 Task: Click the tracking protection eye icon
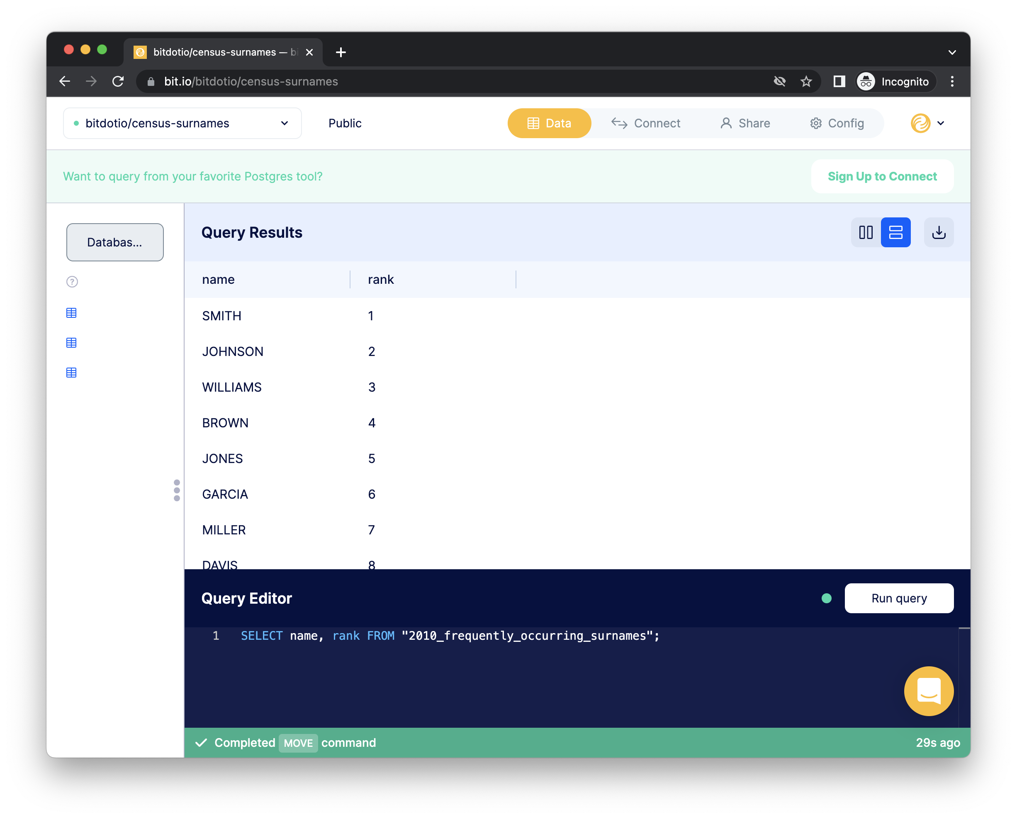click(x=780, y=82)
